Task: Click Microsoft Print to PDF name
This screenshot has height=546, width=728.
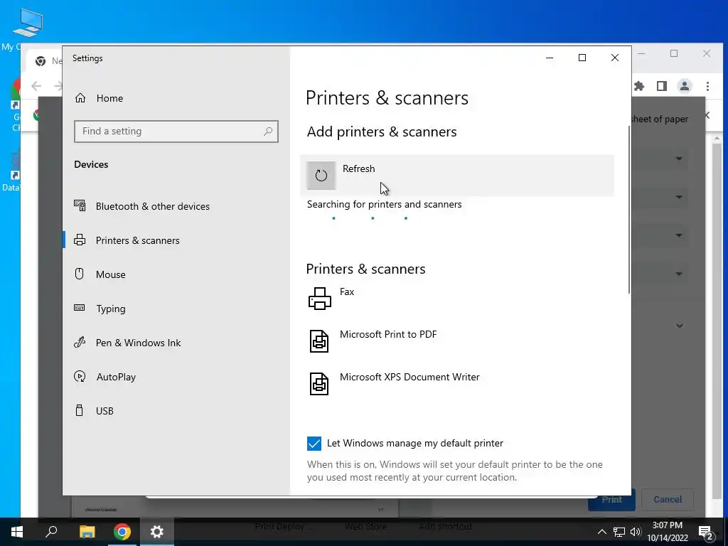Action: coord(388,334)
